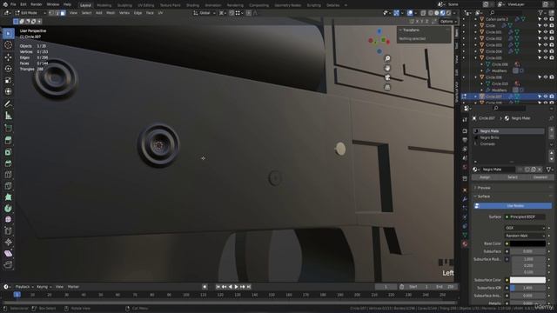Open the Object Data properties tab
The width and height of the screenshot is (557, 313).
point(465,235)
